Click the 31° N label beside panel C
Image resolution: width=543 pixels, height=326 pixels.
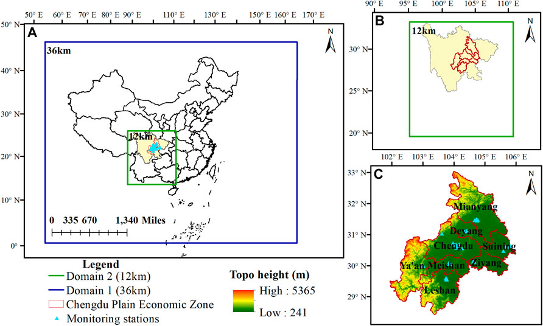pos(356,235)
